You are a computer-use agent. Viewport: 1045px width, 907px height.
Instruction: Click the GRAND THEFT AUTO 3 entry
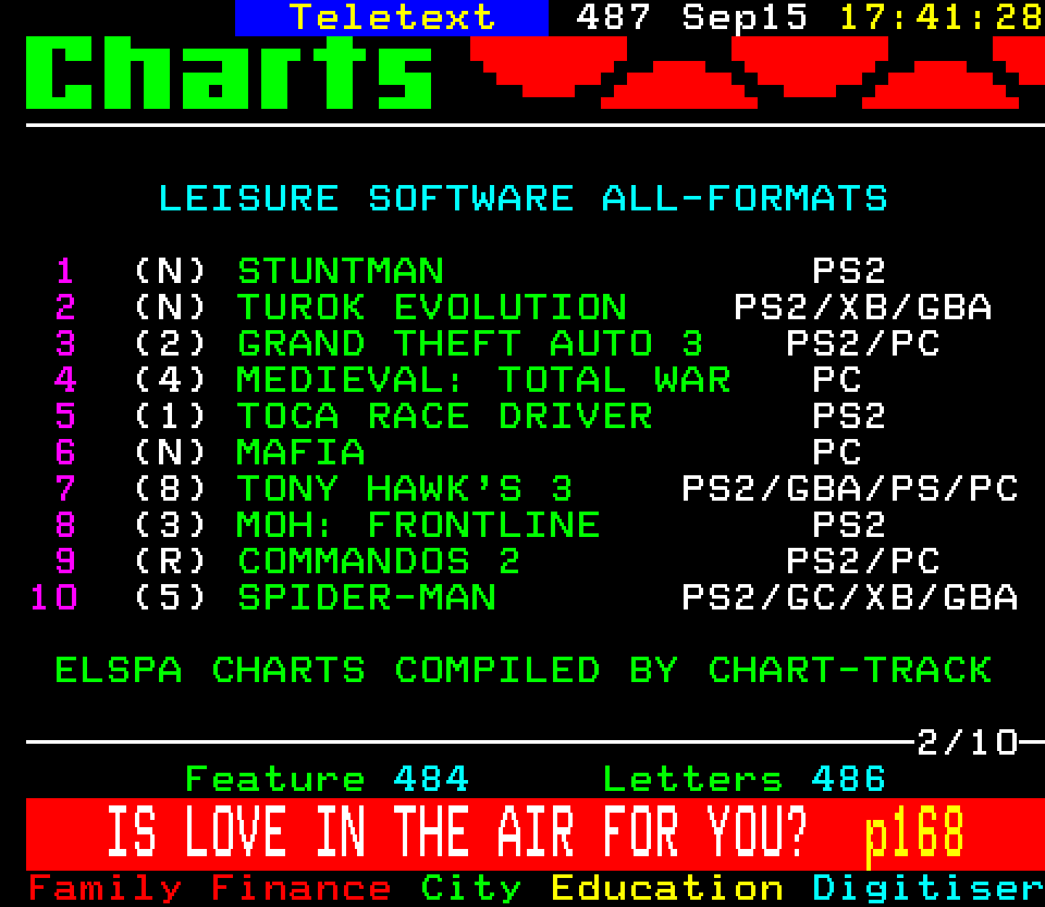coord(470,344)
